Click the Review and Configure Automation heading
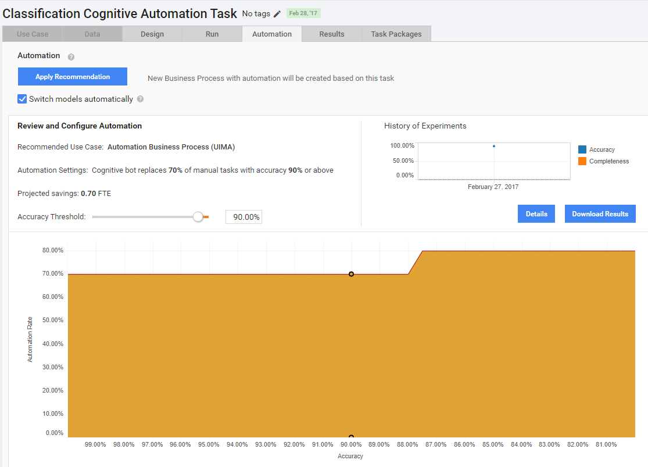The image size is (648, 467). coord(80,126)
